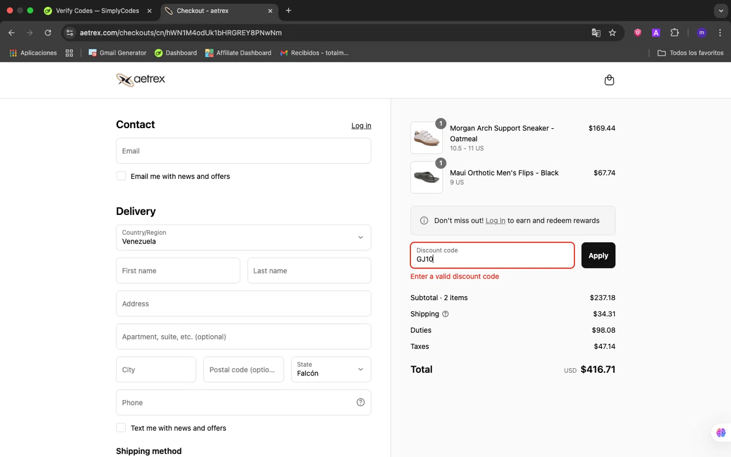
Task: Click the Taxes amount $47.14
Action: pyautogui.click(x=604, y=346)
